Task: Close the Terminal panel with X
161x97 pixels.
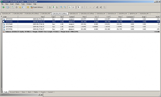Action: (1, 16)
